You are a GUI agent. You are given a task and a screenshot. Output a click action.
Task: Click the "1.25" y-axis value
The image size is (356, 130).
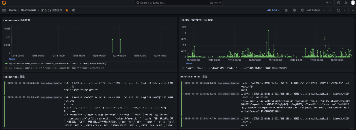(x=184, y=27)
